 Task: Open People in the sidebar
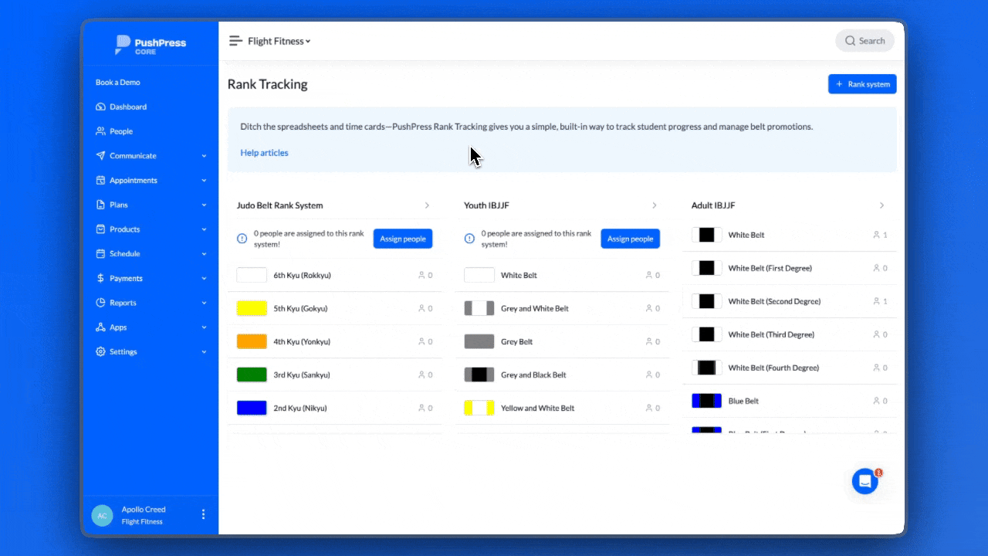pyautogui.click(x=120, y=131)
